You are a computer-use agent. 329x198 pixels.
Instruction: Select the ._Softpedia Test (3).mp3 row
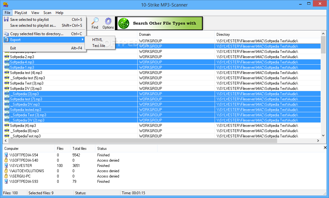162,115
